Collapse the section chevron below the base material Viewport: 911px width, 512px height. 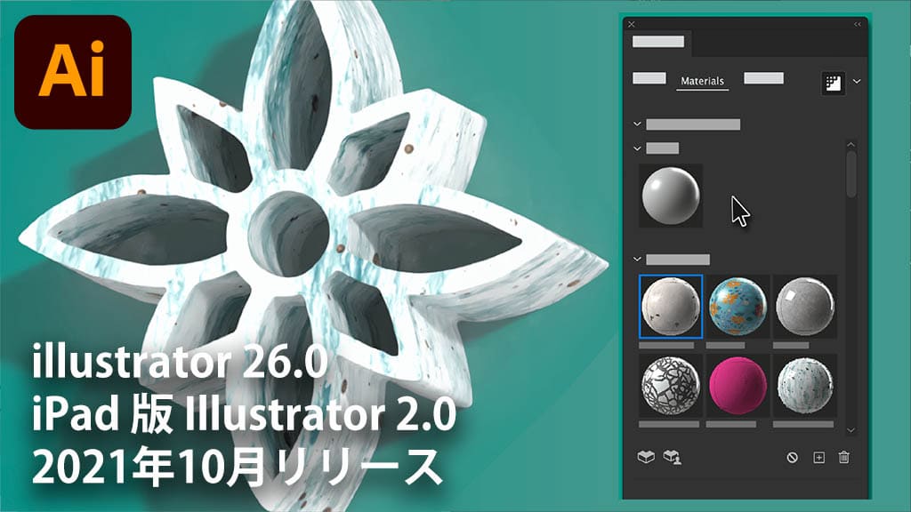[x=637, y=260]
